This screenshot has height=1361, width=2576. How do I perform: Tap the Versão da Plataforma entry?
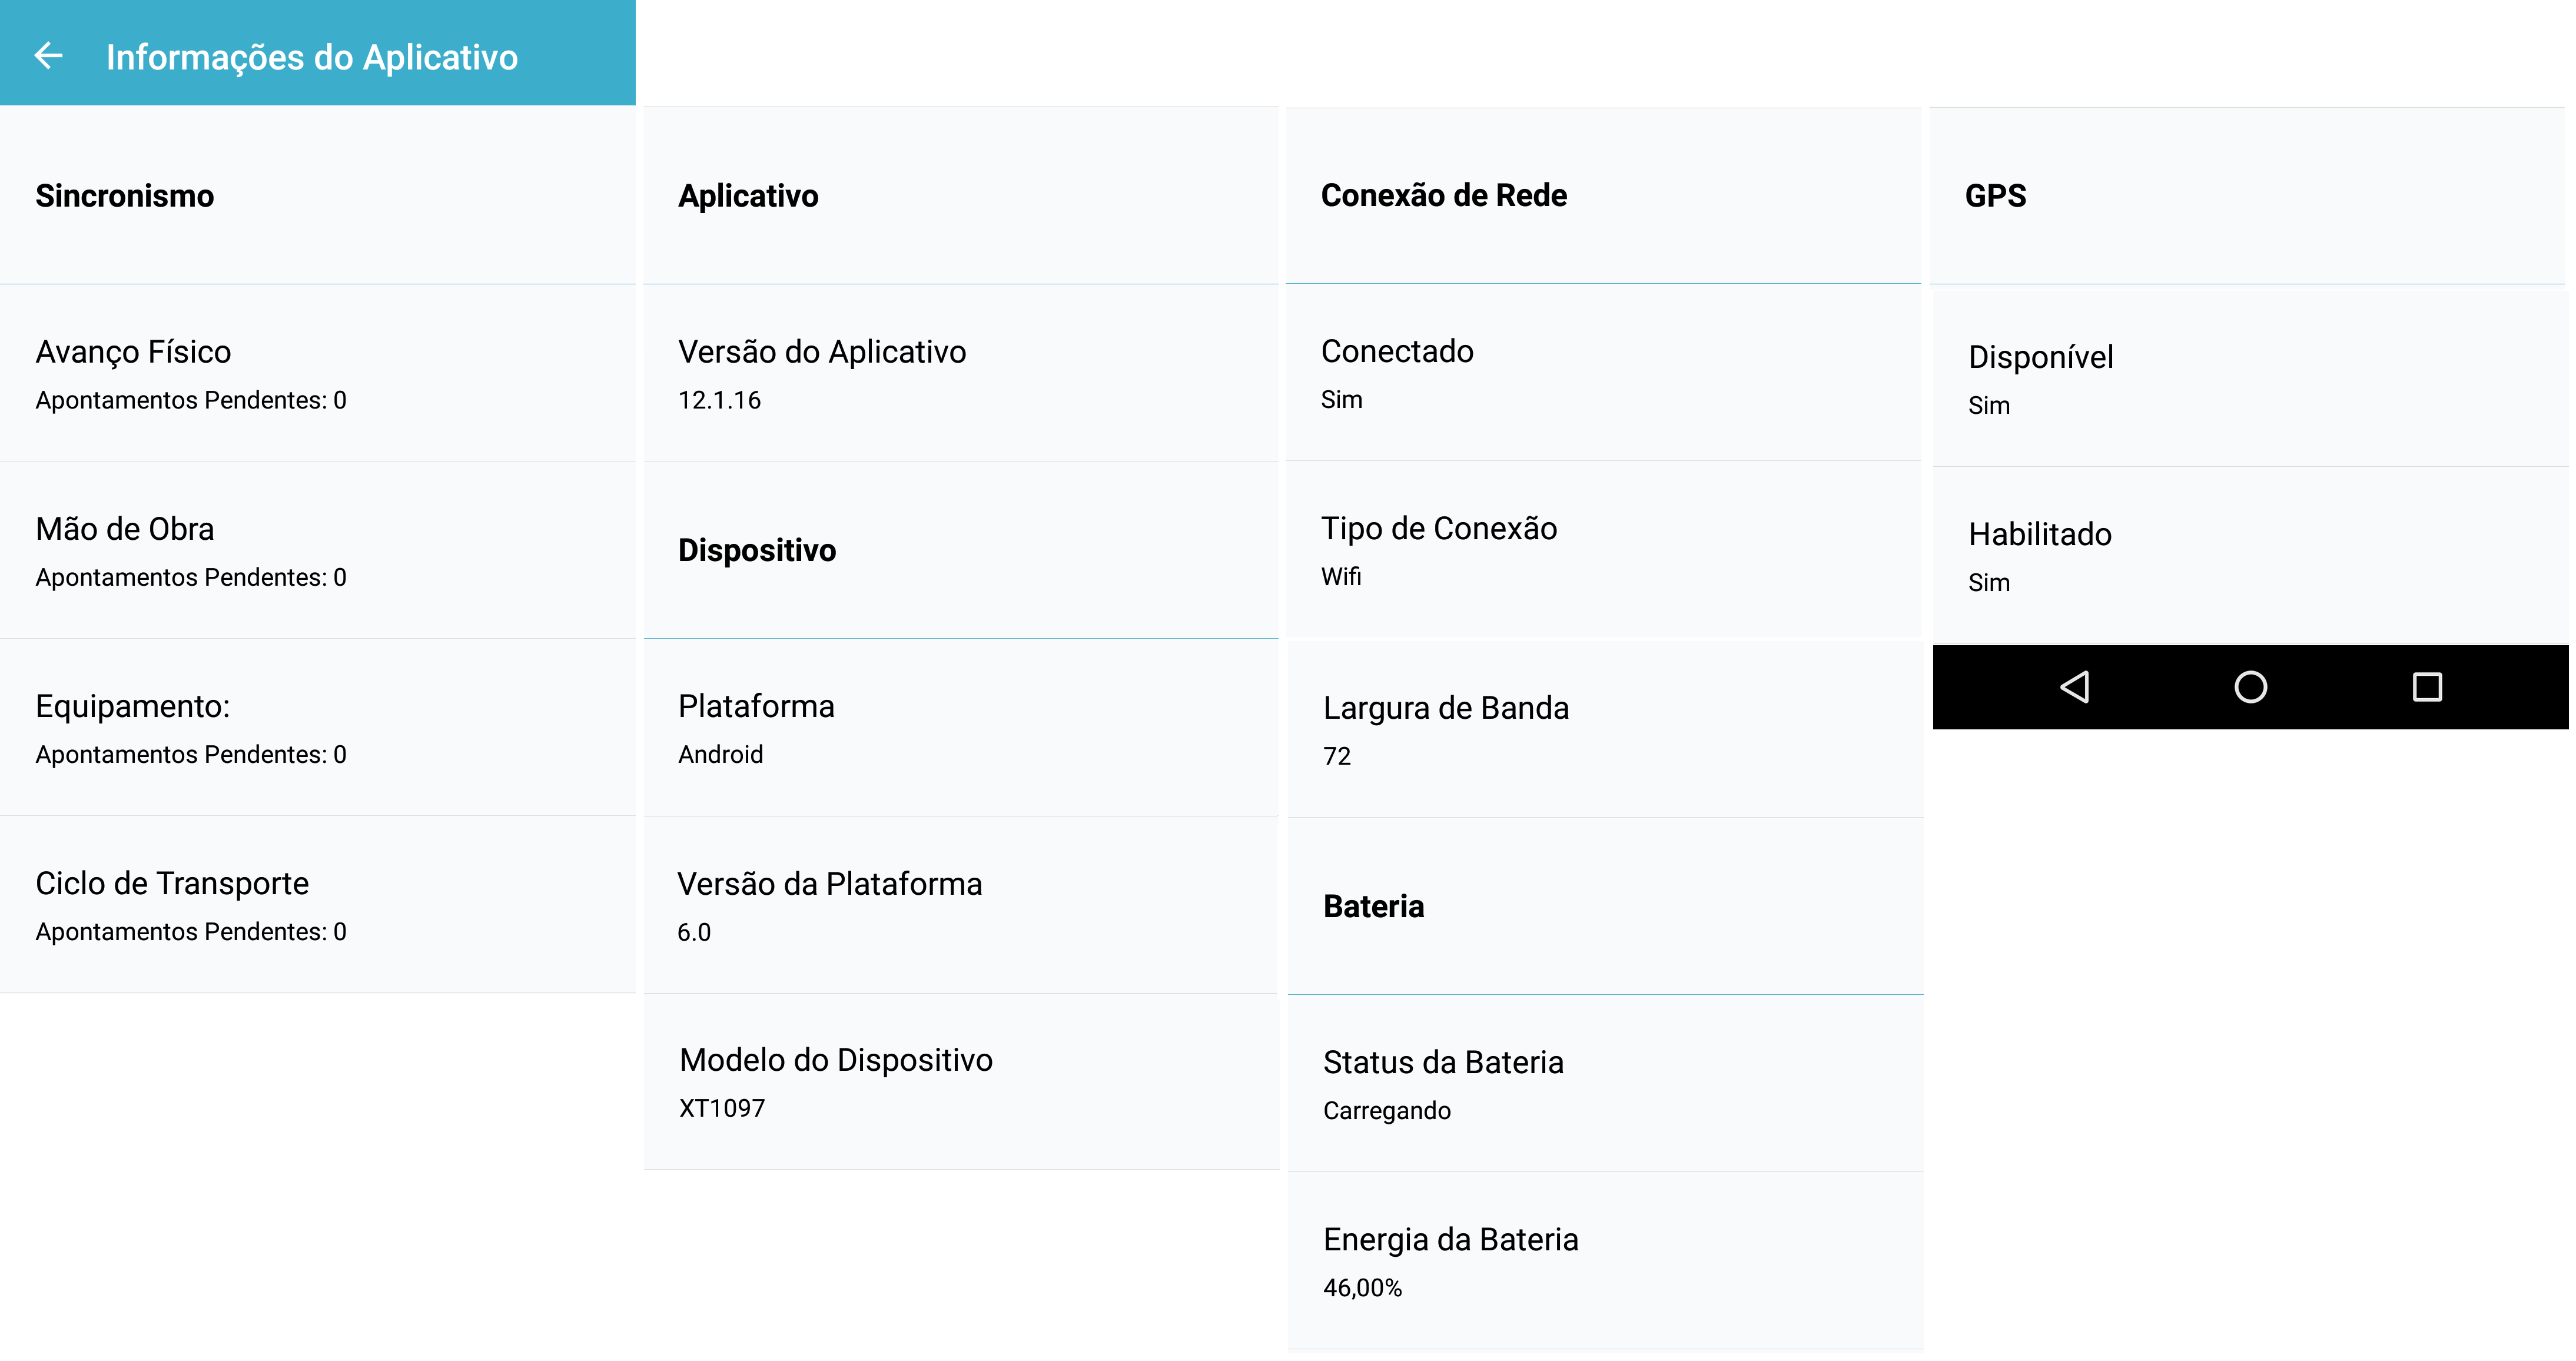tap(960, 905)
